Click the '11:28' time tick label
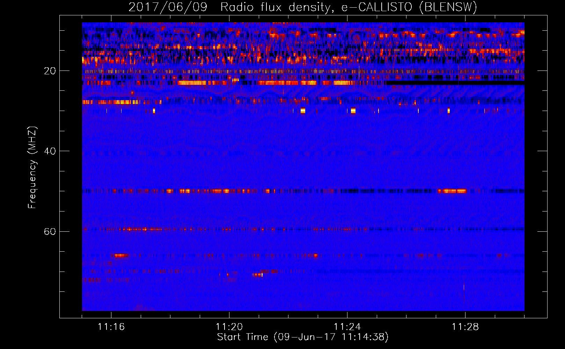Viewport: 565px width, 349px height. [x=465, y=327]
